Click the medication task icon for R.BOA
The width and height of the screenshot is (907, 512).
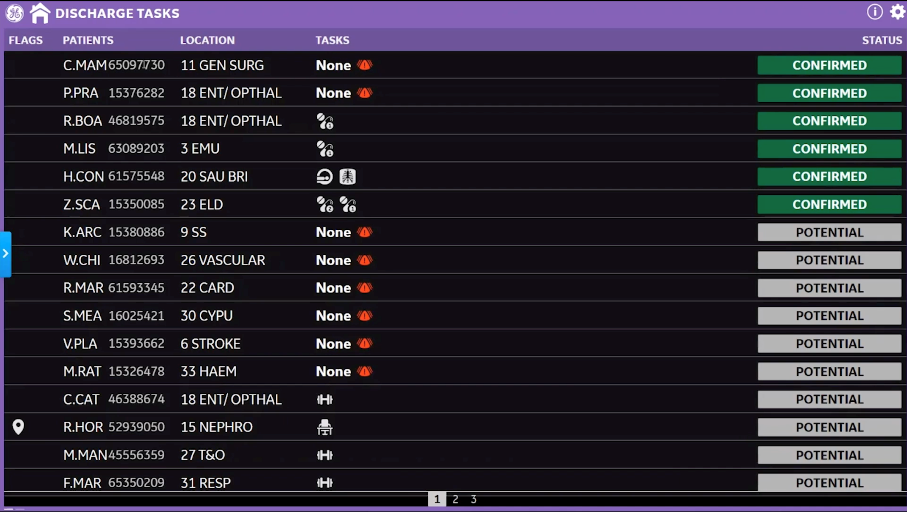[325, 121]
